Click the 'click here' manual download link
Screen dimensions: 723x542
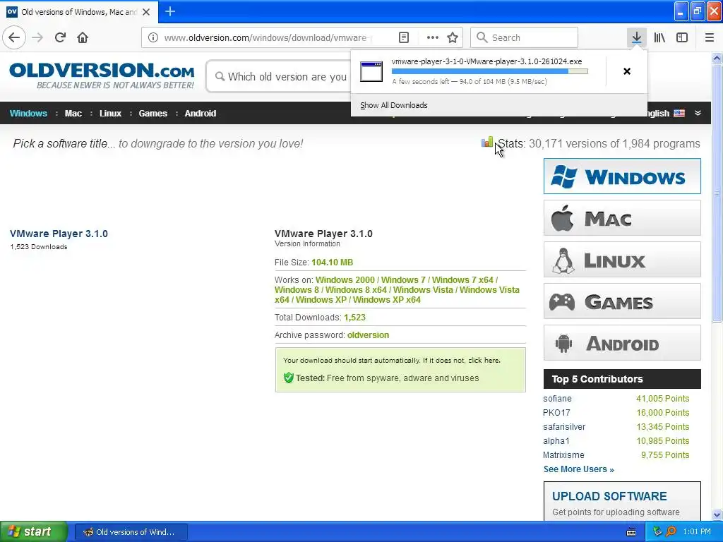(x=484, y=361)
